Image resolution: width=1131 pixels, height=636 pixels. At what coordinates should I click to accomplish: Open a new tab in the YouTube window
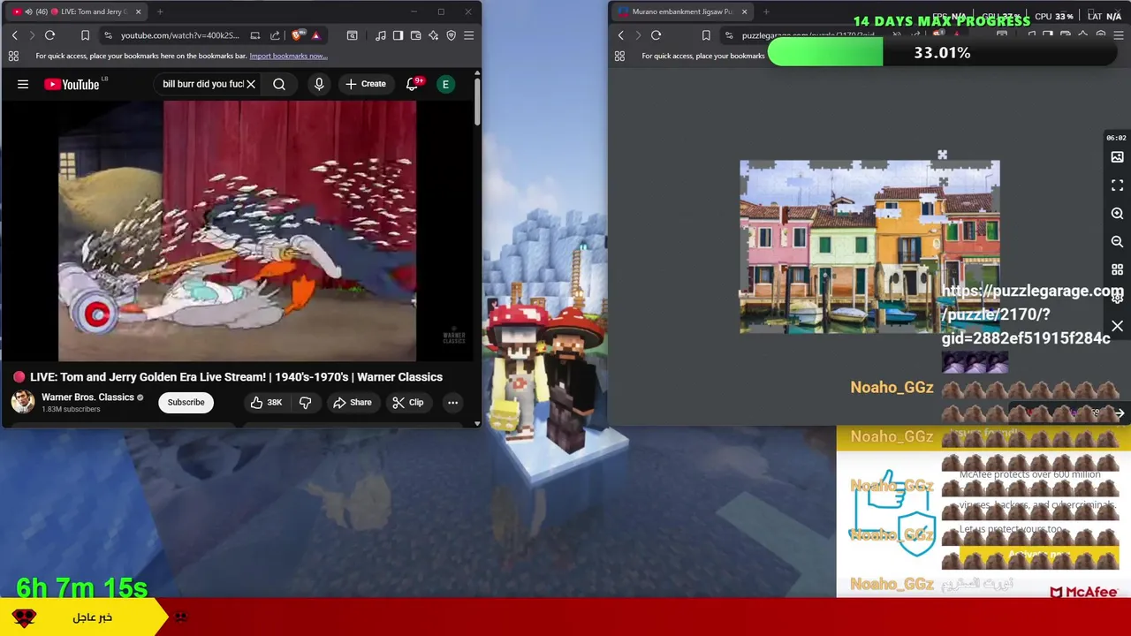point(160,11)
